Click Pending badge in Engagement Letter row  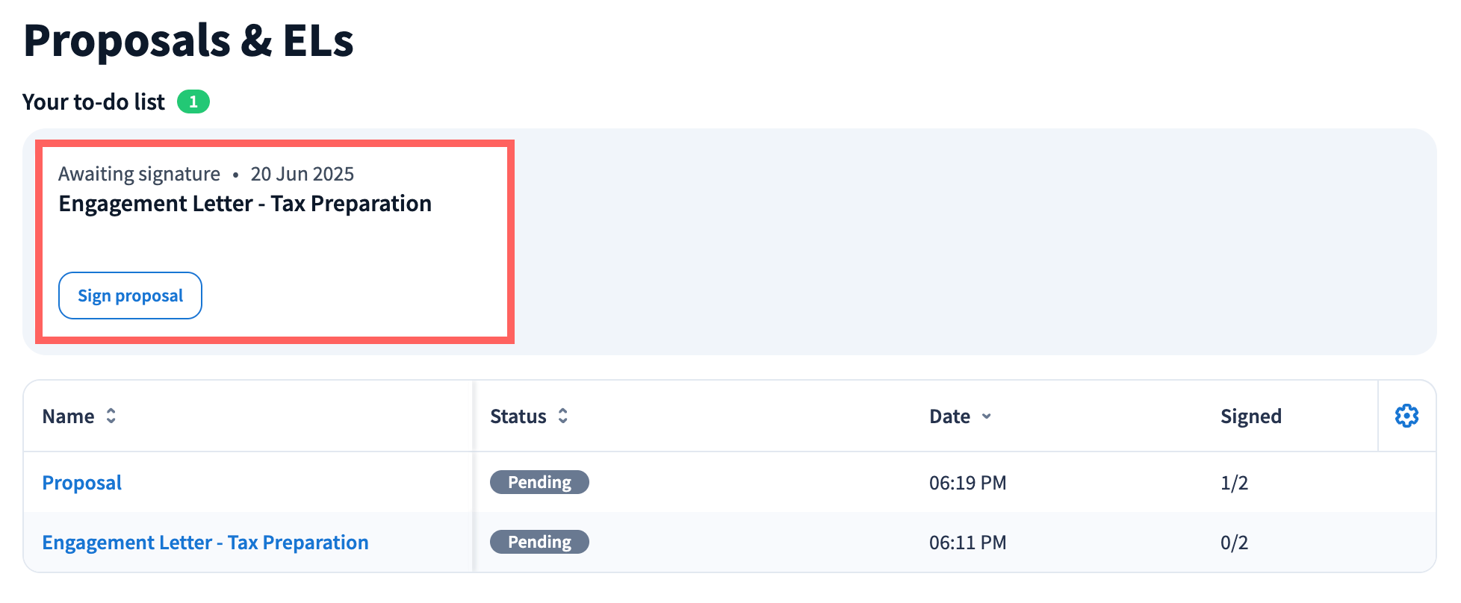[x=539, y=542]
